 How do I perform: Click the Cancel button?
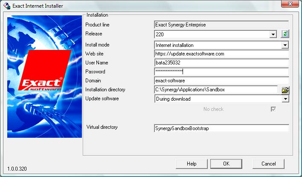click(268, 164)
